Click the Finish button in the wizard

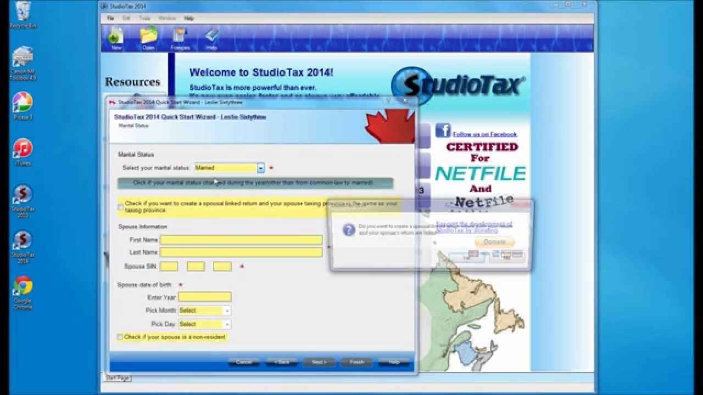coord(356,362)
